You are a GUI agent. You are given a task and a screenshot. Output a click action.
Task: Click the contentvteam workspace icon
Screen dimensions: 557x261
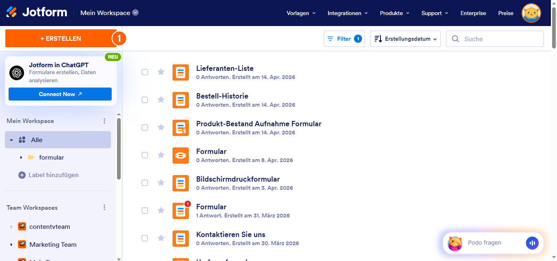click(22, 226)
